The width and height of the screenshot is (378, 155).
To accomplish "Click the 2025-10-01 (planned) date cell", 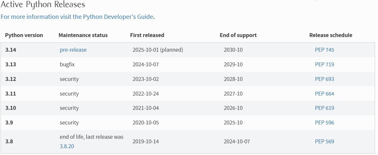I will (x=158, y=50).
